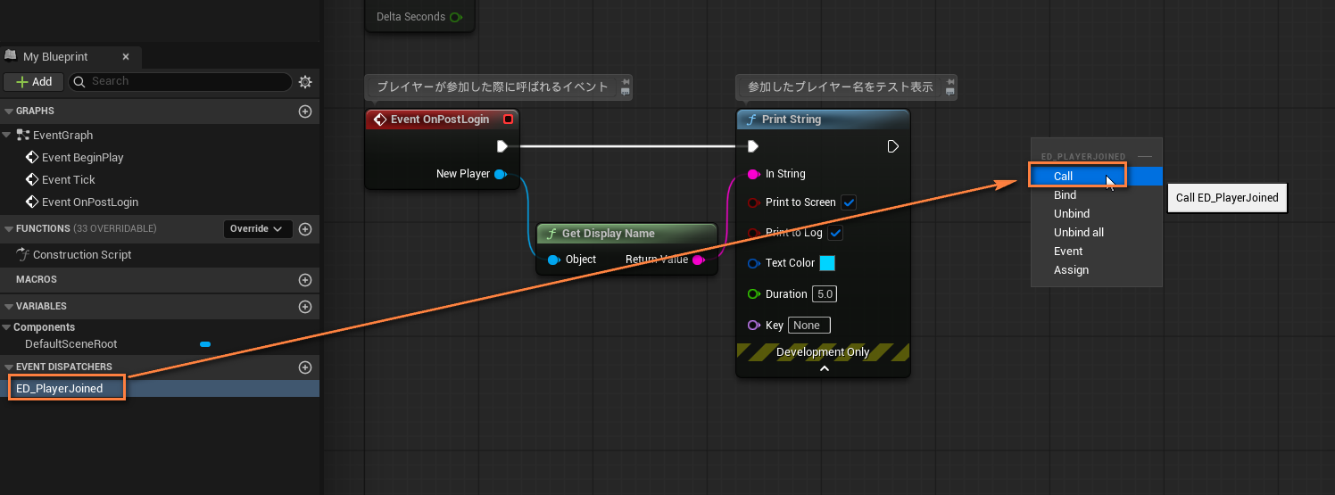Choose Unbind all from menu
This screenshot has height=495, width=1335.
click(1097, 232)
